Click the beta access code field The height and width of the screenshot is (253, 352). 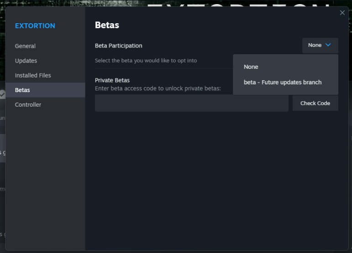pos(191,103)
